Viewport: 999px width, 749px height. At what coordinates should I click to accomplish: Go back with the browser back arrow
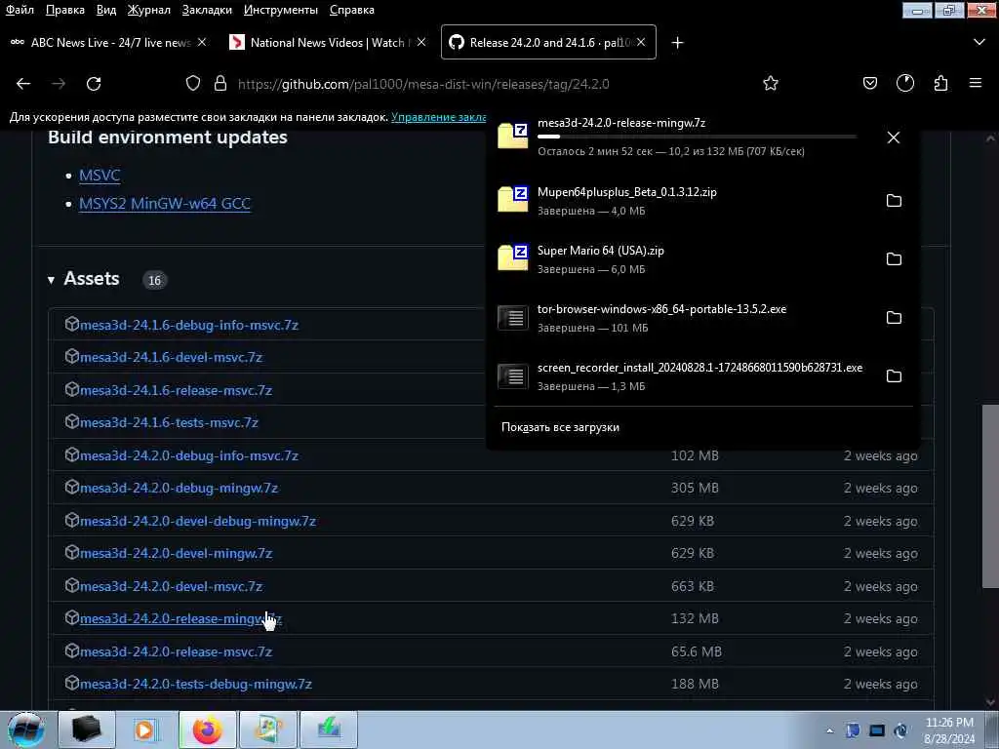pyautogui.click(x=23, y=84)
